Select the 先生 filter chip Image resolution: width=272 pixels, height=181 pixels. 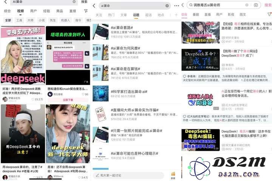point(53,20)
